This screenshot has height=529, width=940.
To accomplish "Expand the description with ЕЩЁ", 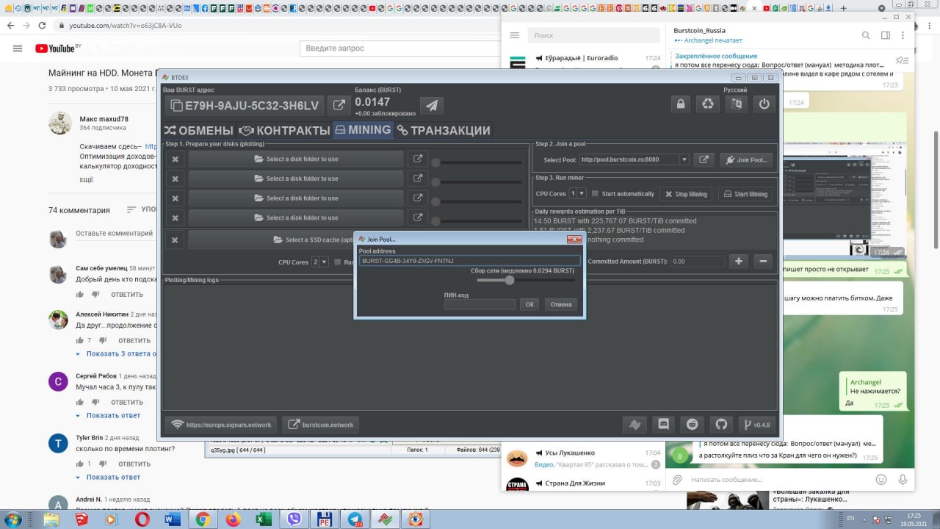I will 87,180.
